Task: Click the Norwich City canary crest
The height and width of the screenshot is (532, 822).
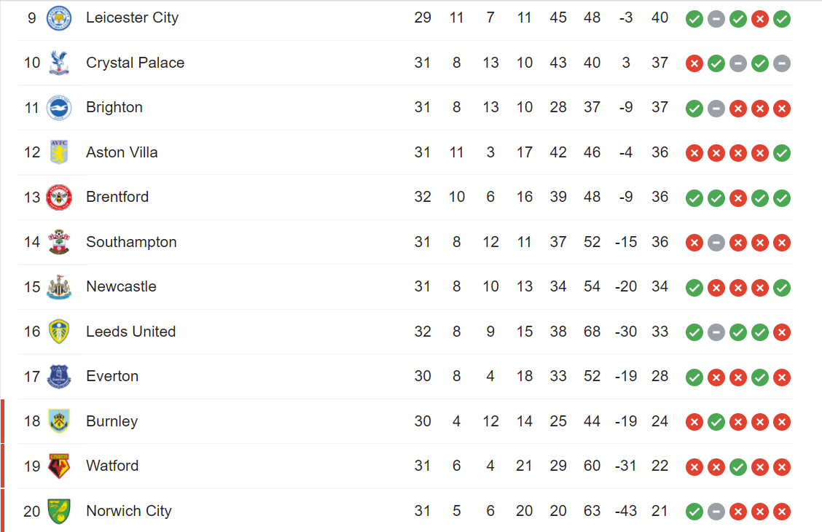Action: coord(59,511)
